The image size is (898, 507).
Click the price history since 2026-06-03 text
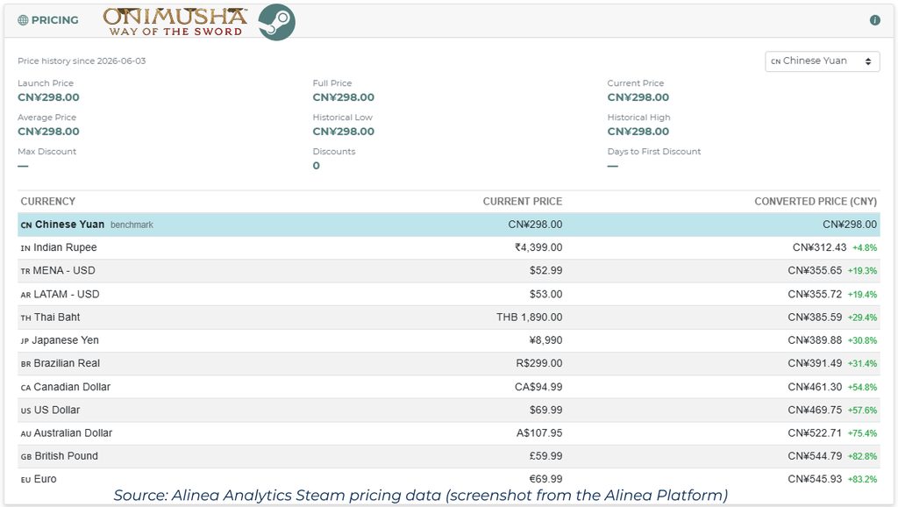click(82, 61)
